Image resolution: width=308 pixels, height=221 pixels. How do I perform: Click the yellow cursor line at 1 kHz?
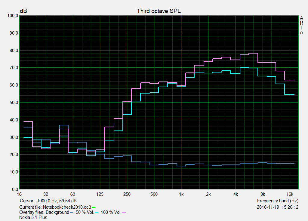pos(181,102)
